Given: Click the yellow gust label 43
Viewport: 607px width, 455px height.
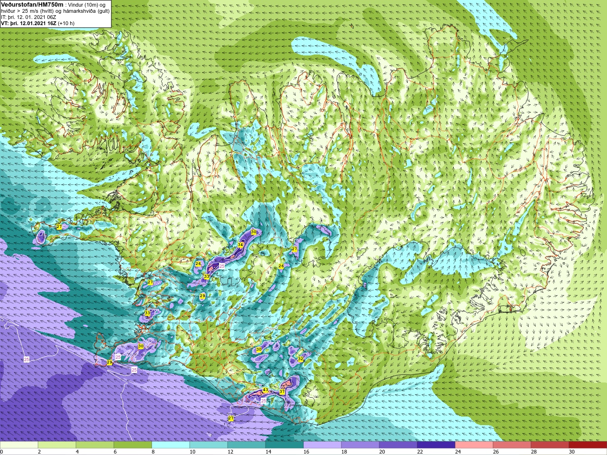Looking at the screenshot, I should pyautogui.click(x=266, y=390).
